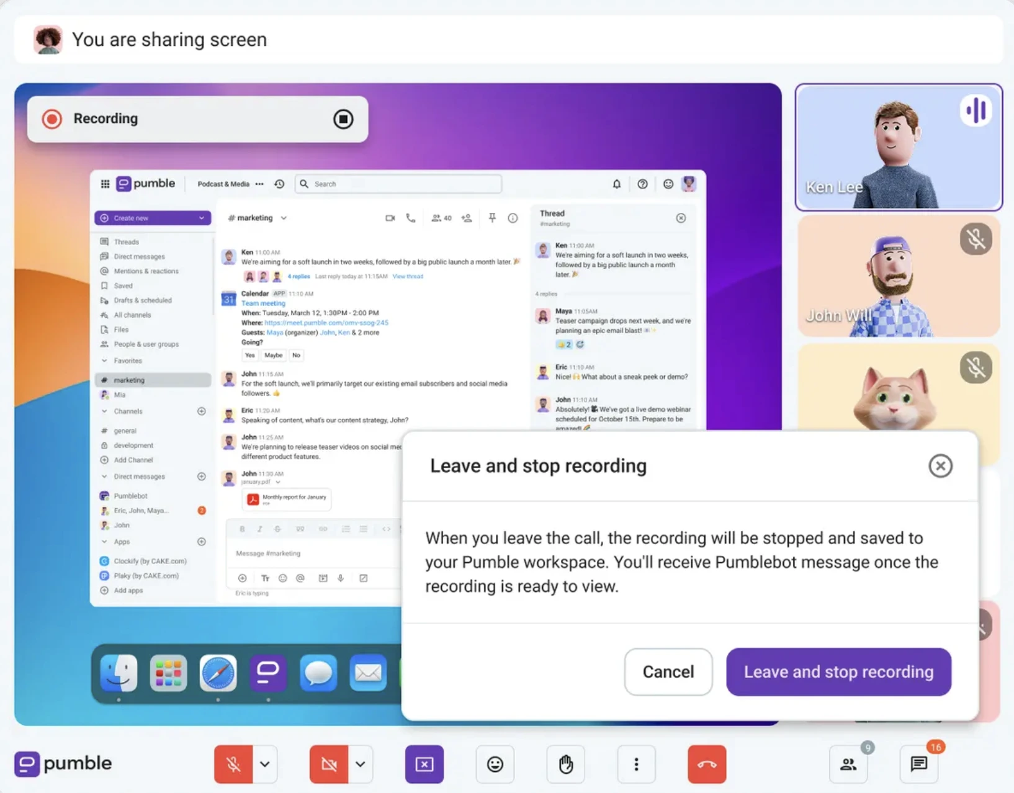Stop the recording with the stop icon
Screen dimensions: 1014x793
point(343,119)
